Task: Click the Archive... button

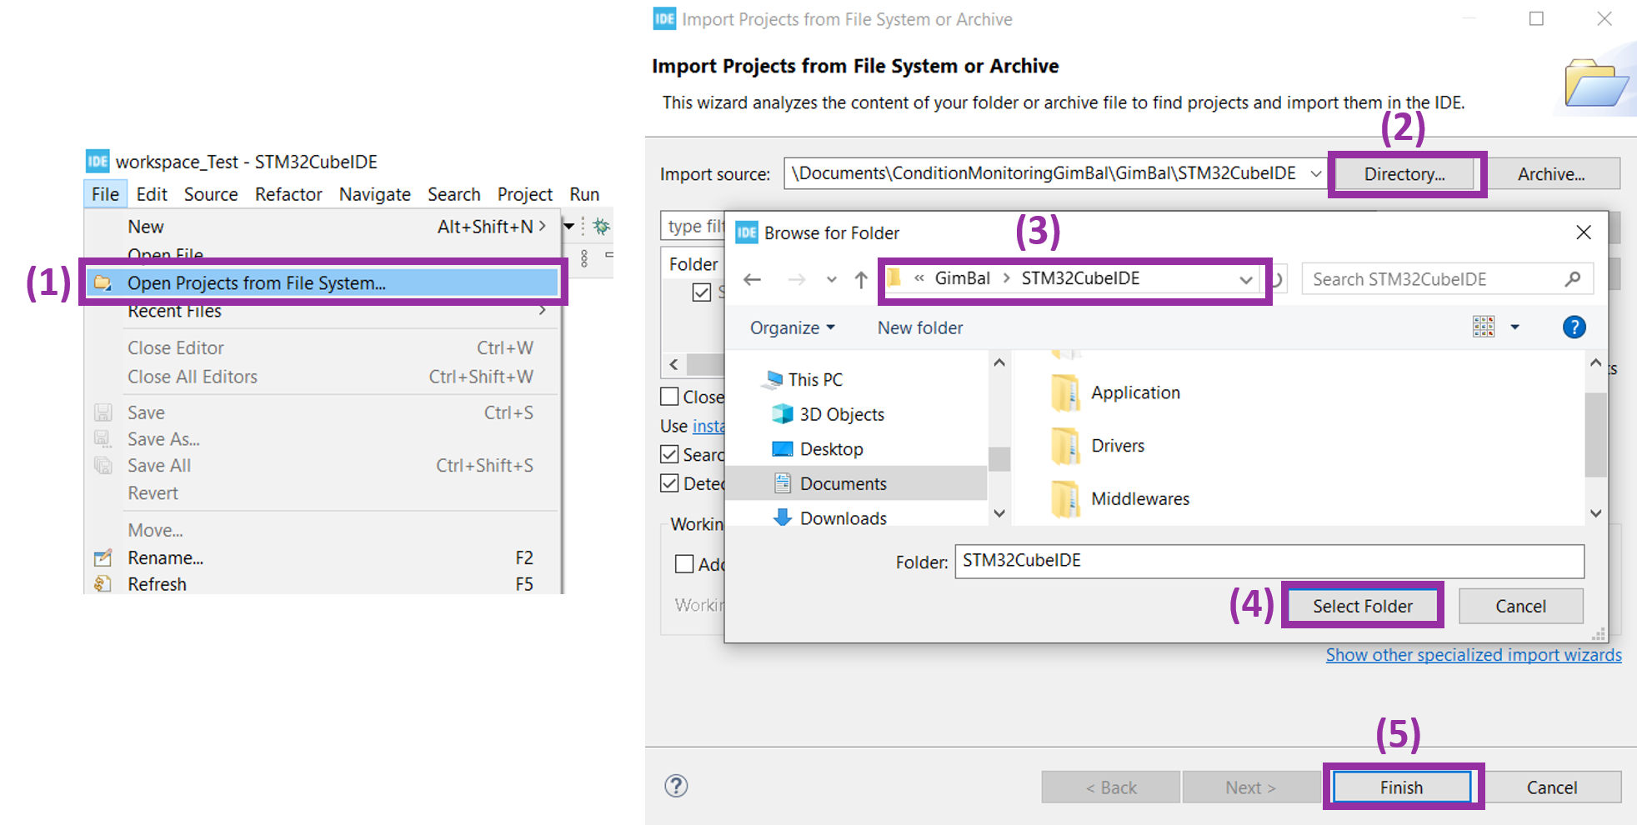Action: [x=1551, y=174]
